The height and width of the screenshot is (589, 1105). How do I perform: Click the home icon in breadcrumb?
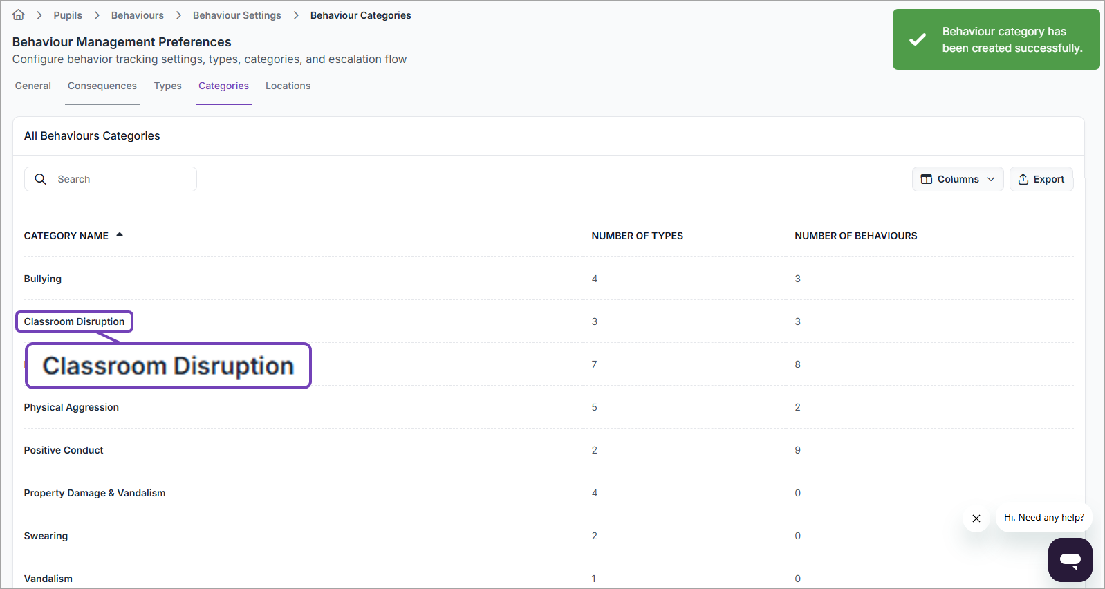[x=19, y=15]
